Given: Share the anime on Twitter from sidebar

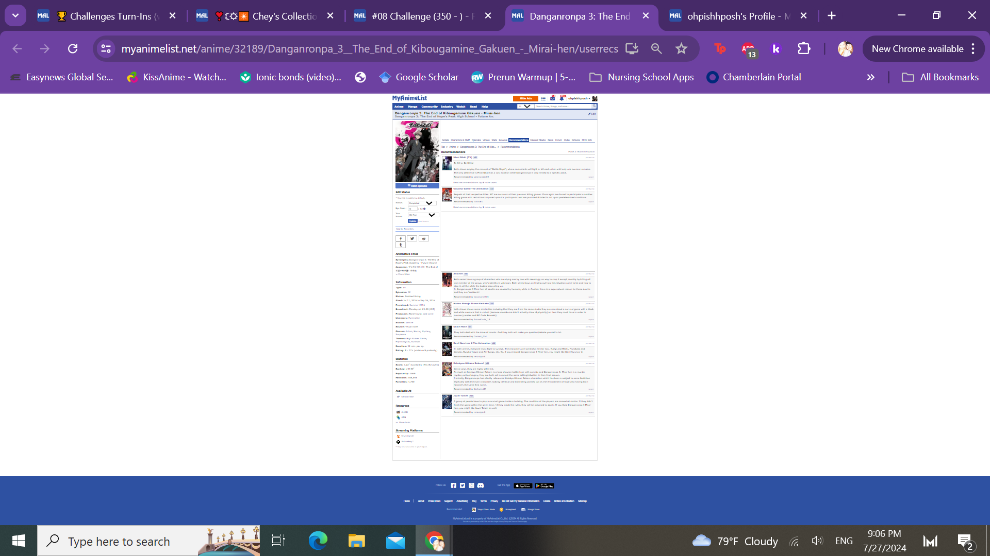Looking at the screenshot, I should 411,238.
